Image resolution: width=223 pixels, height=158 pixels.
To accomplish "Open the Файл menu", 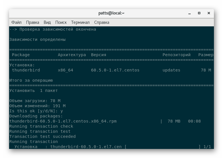I will click(16, 22).
